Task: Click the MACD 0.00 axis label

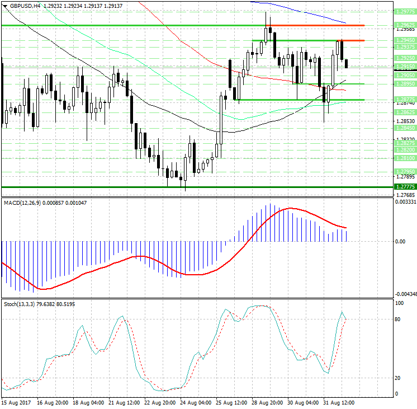Action: tap(400, 242)
